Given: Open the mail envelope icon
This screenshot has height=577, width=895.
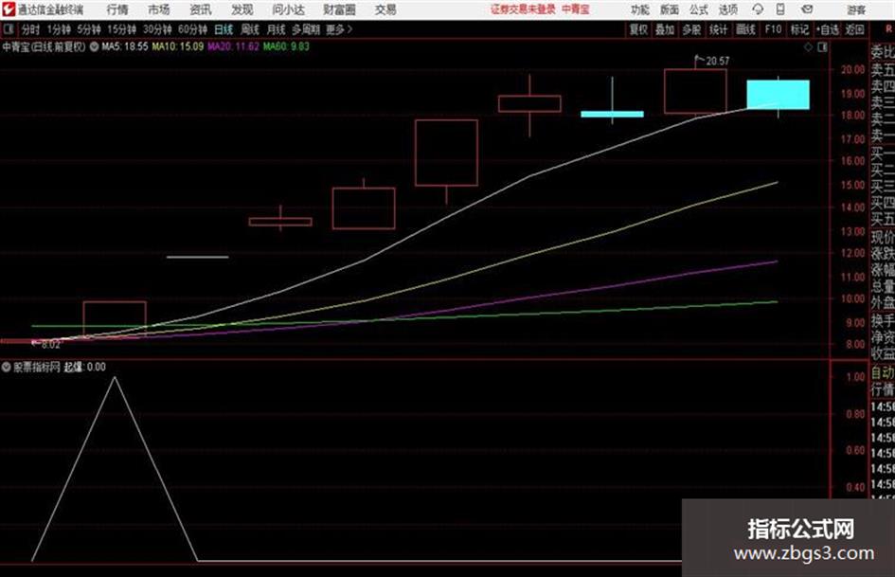Looking at the screenshot, I should [807, 9].
